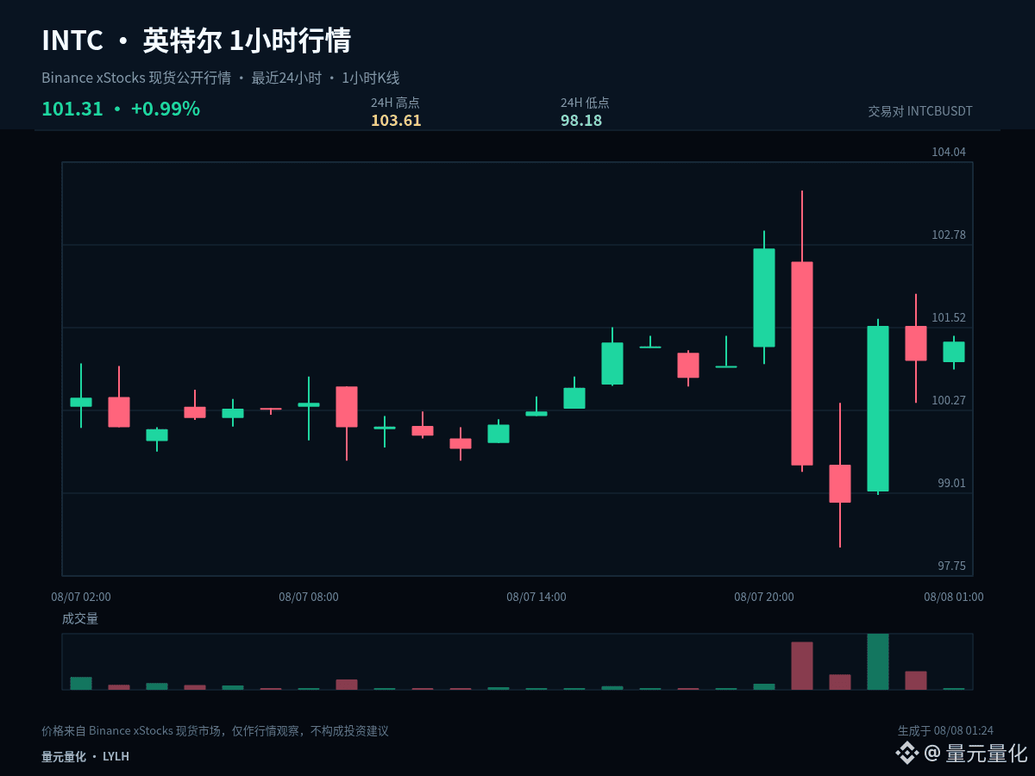Screen dimensions: 1035x776
Task: Click x-axis label 08/08 01:00
Action: (x=954, y=597)
